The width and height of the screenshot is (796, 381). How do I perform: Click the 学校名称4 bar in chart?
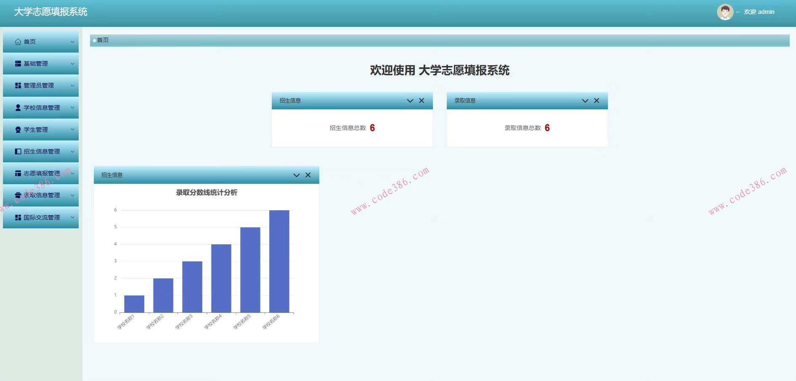221,278
